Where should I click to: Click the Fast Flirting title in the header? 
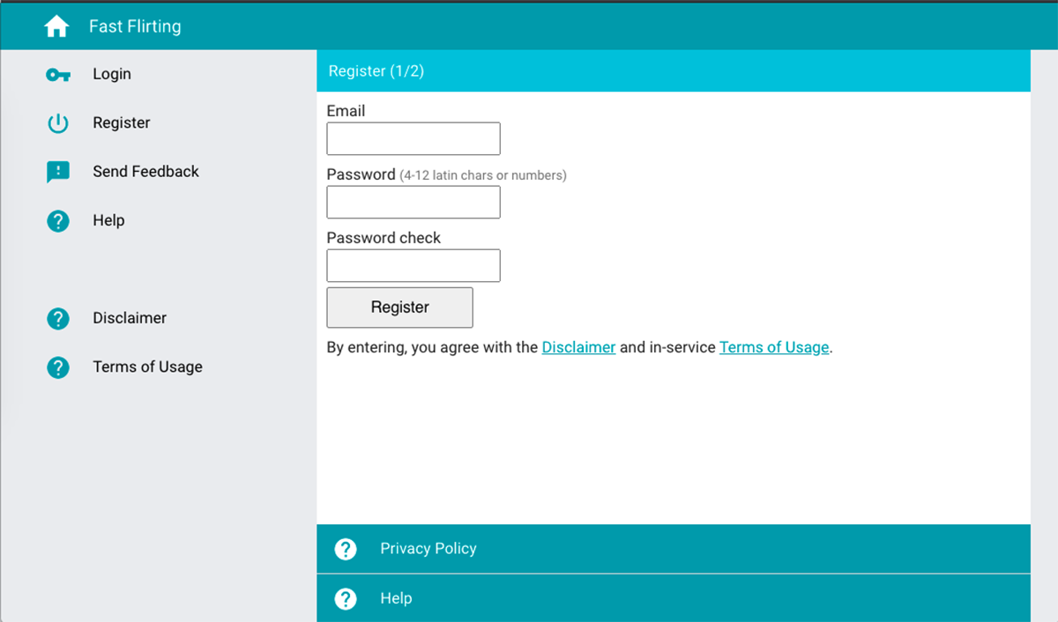point(135,26)
